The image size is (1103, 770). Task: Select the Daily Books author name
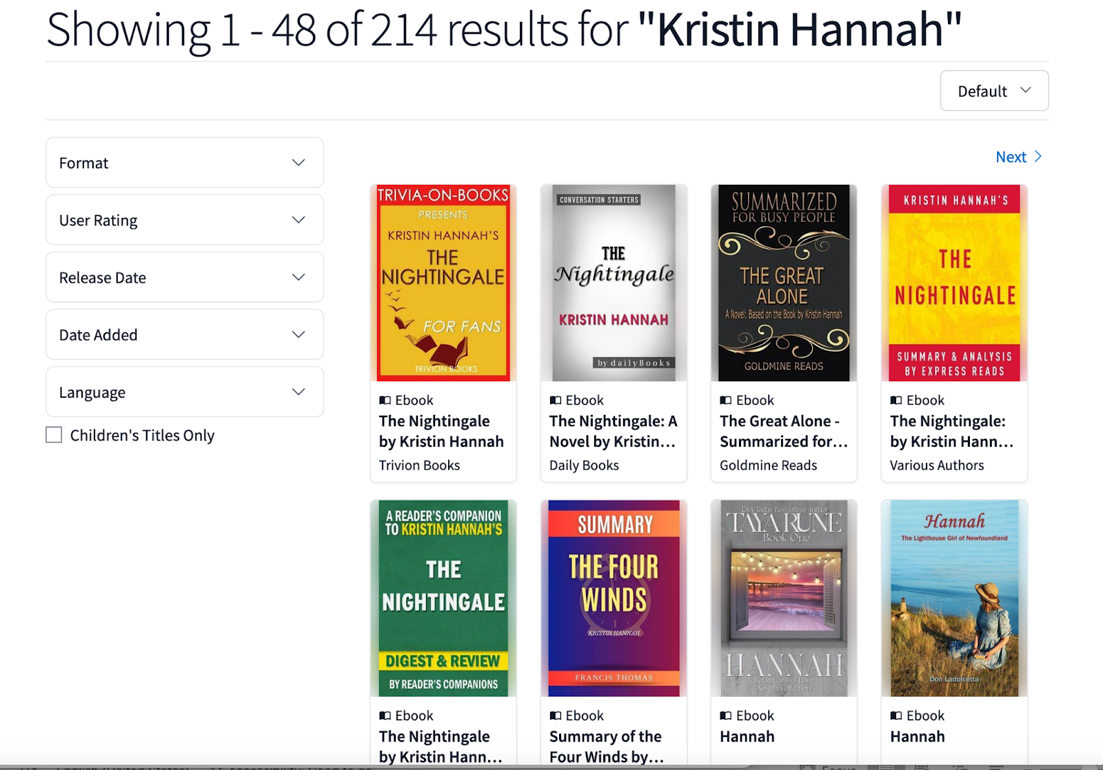(584, 465)
